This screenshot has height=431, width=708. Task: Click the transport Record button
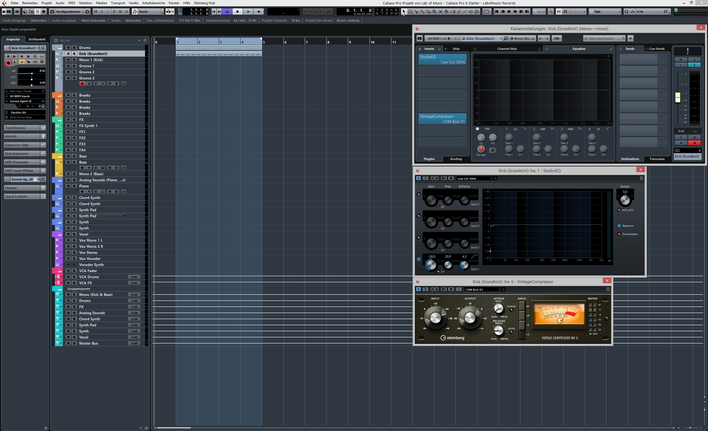pyautogui.click(x=259, y=12)
